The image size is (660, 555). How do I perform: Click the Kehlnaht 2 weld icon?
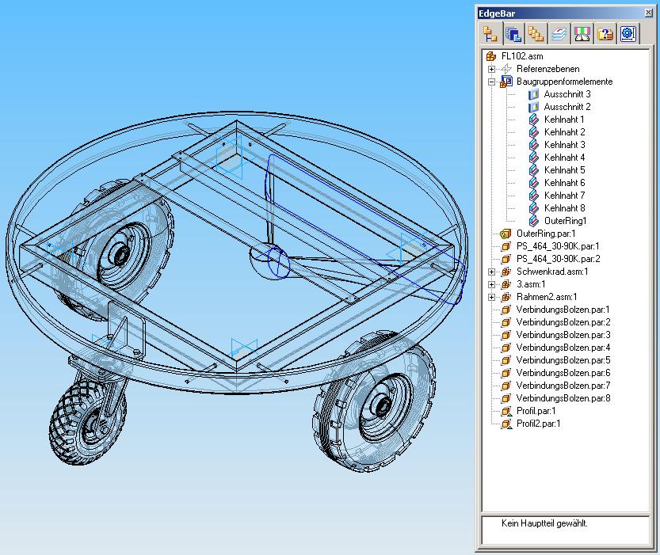(x=534, y=132)
